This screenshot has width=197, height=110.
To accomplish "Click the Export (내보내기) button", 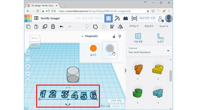I will 149,26.
